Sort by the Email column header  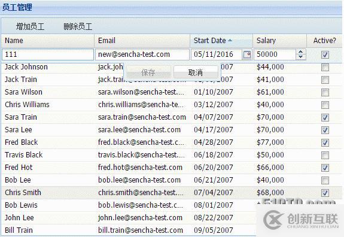(142, 41)
